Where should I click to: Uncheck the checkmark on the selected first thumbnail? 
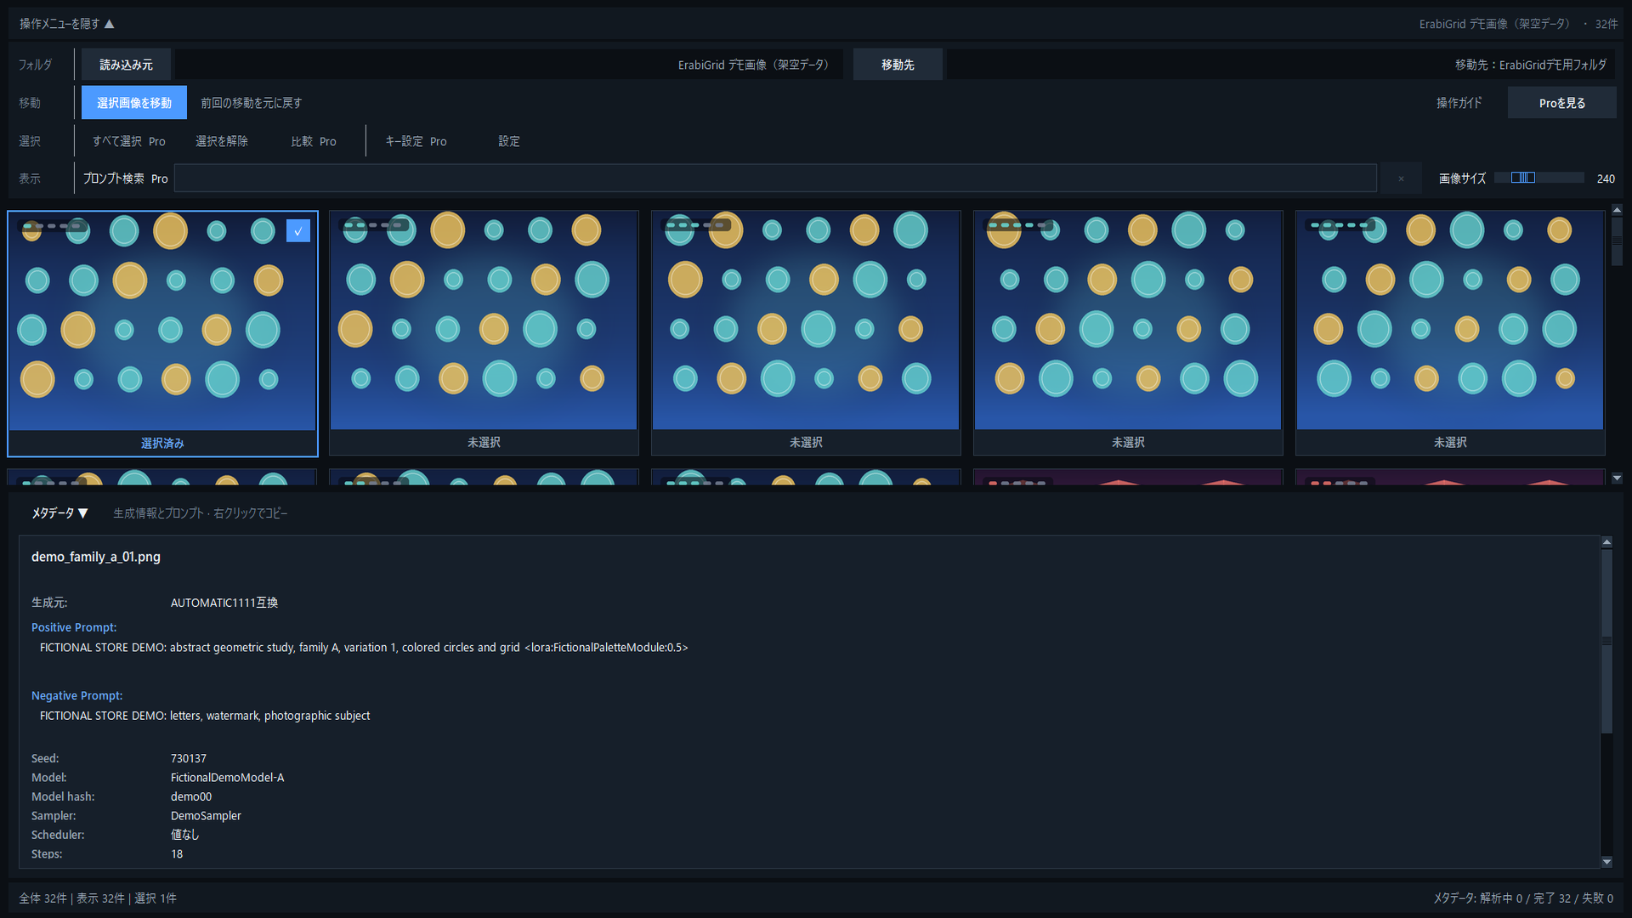coord(298,230)
